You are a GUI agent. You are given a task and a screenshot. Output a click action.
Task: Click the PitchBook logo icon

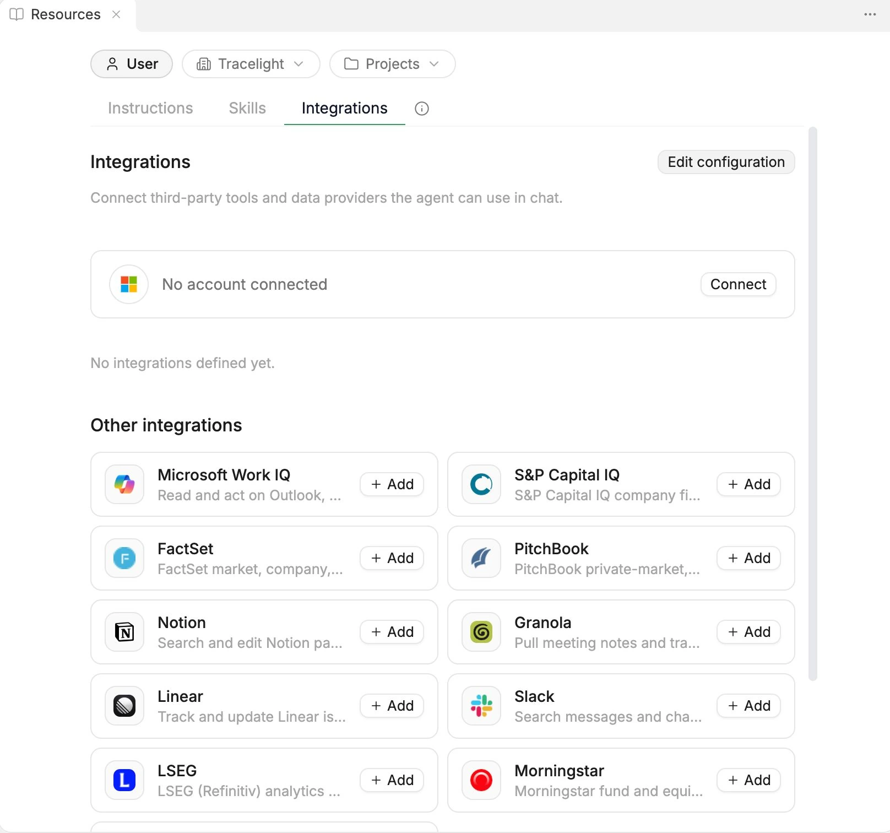[x=481, y=558]
